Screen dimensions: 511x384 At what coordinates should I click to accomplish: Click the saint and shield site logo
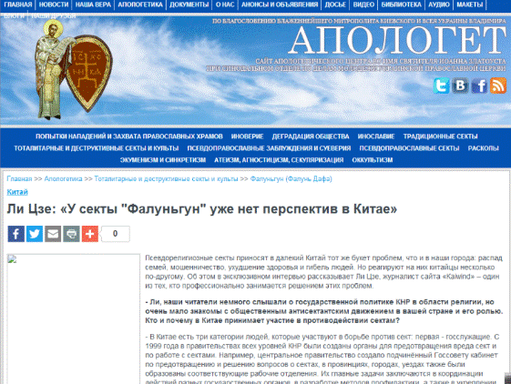[x=74, y=70]
